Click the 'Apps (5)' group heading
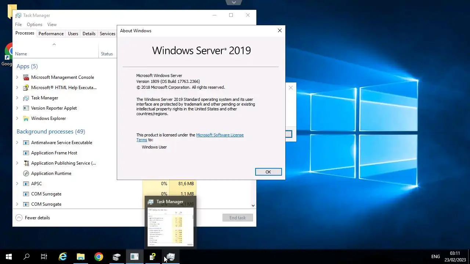The width and height of the screenshot is (470, 264). pos(27,66)
